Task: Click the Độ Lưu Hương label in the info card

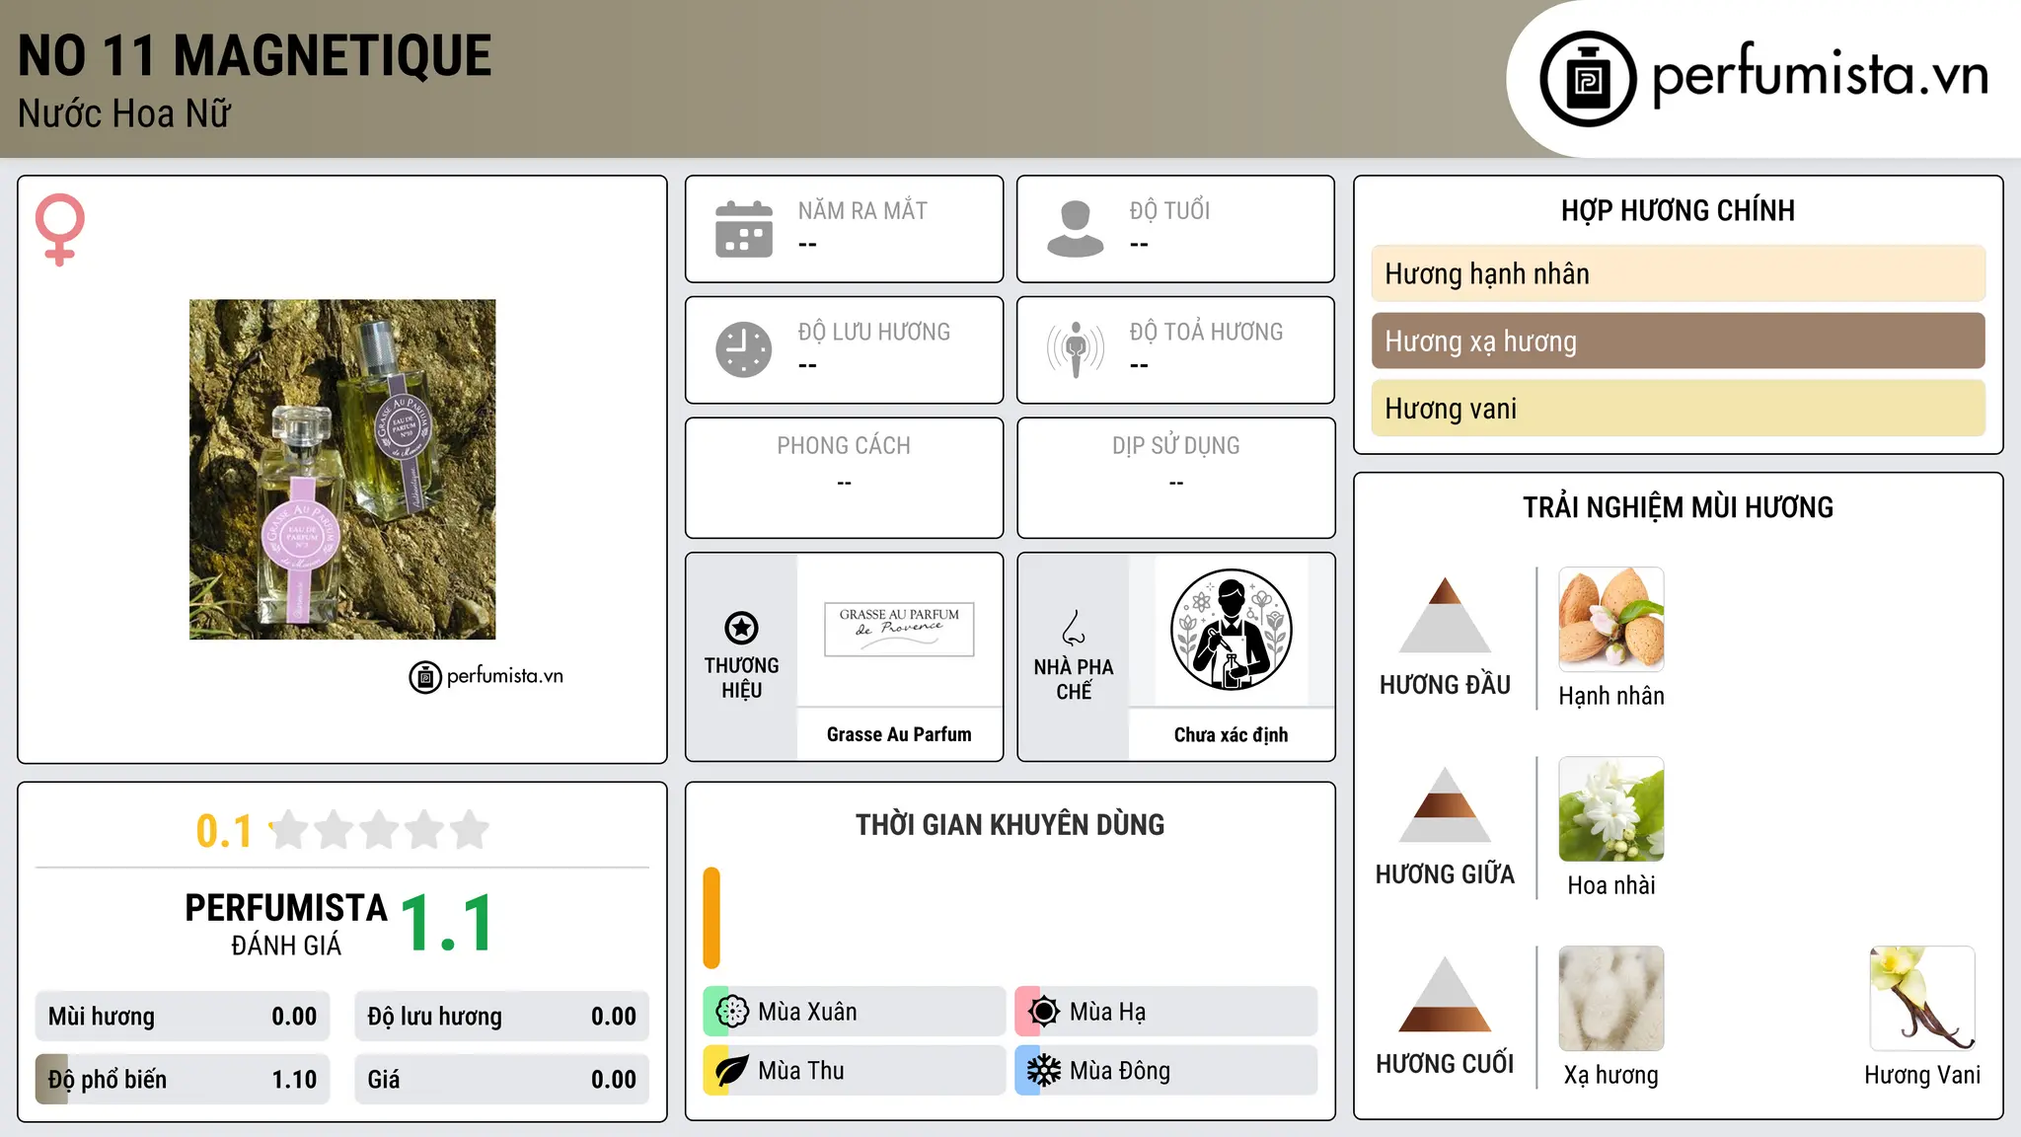Action: pos(873,332)
